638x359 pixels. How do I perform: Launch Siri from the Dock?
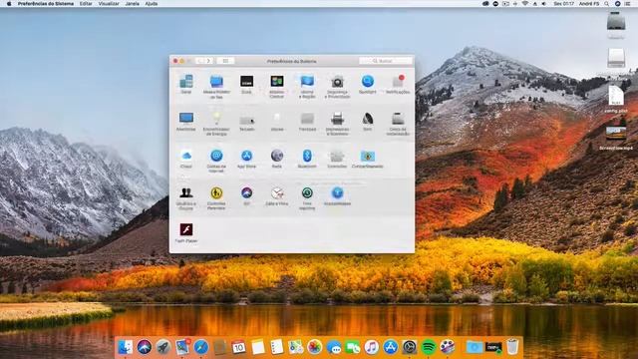(144, 347)
